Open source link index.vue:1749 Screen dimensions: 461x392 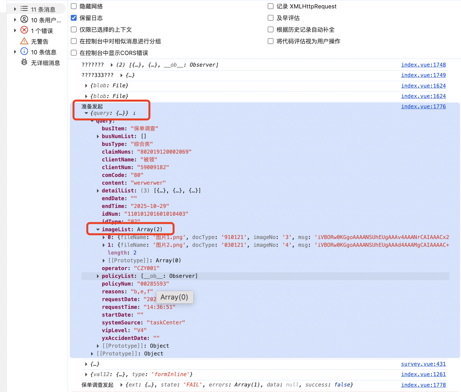click(423, 75)
